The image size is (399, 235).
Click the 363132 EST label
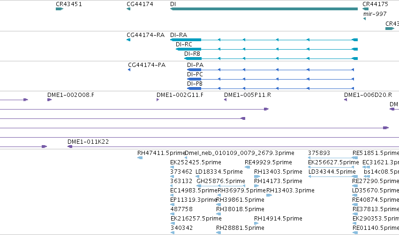tap(181, 181)
